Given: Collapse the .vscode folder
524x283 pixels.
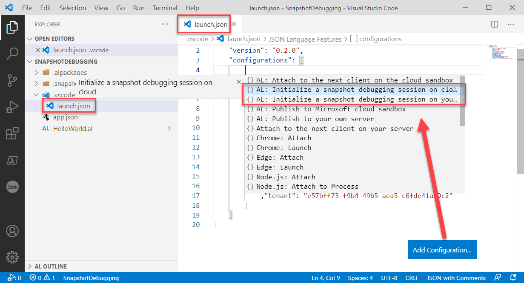Looking at the screenshot, I should (37, 95).
